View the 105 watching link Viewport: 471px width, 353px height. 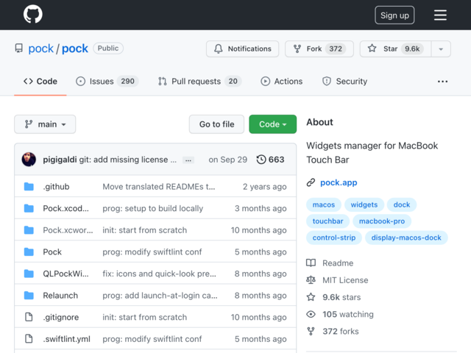coord(340,314)
